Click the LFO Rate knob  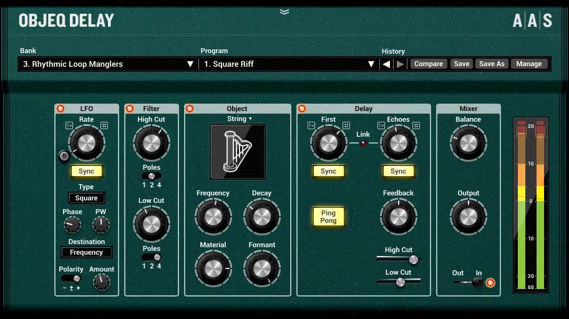click(x=86, y=143)
